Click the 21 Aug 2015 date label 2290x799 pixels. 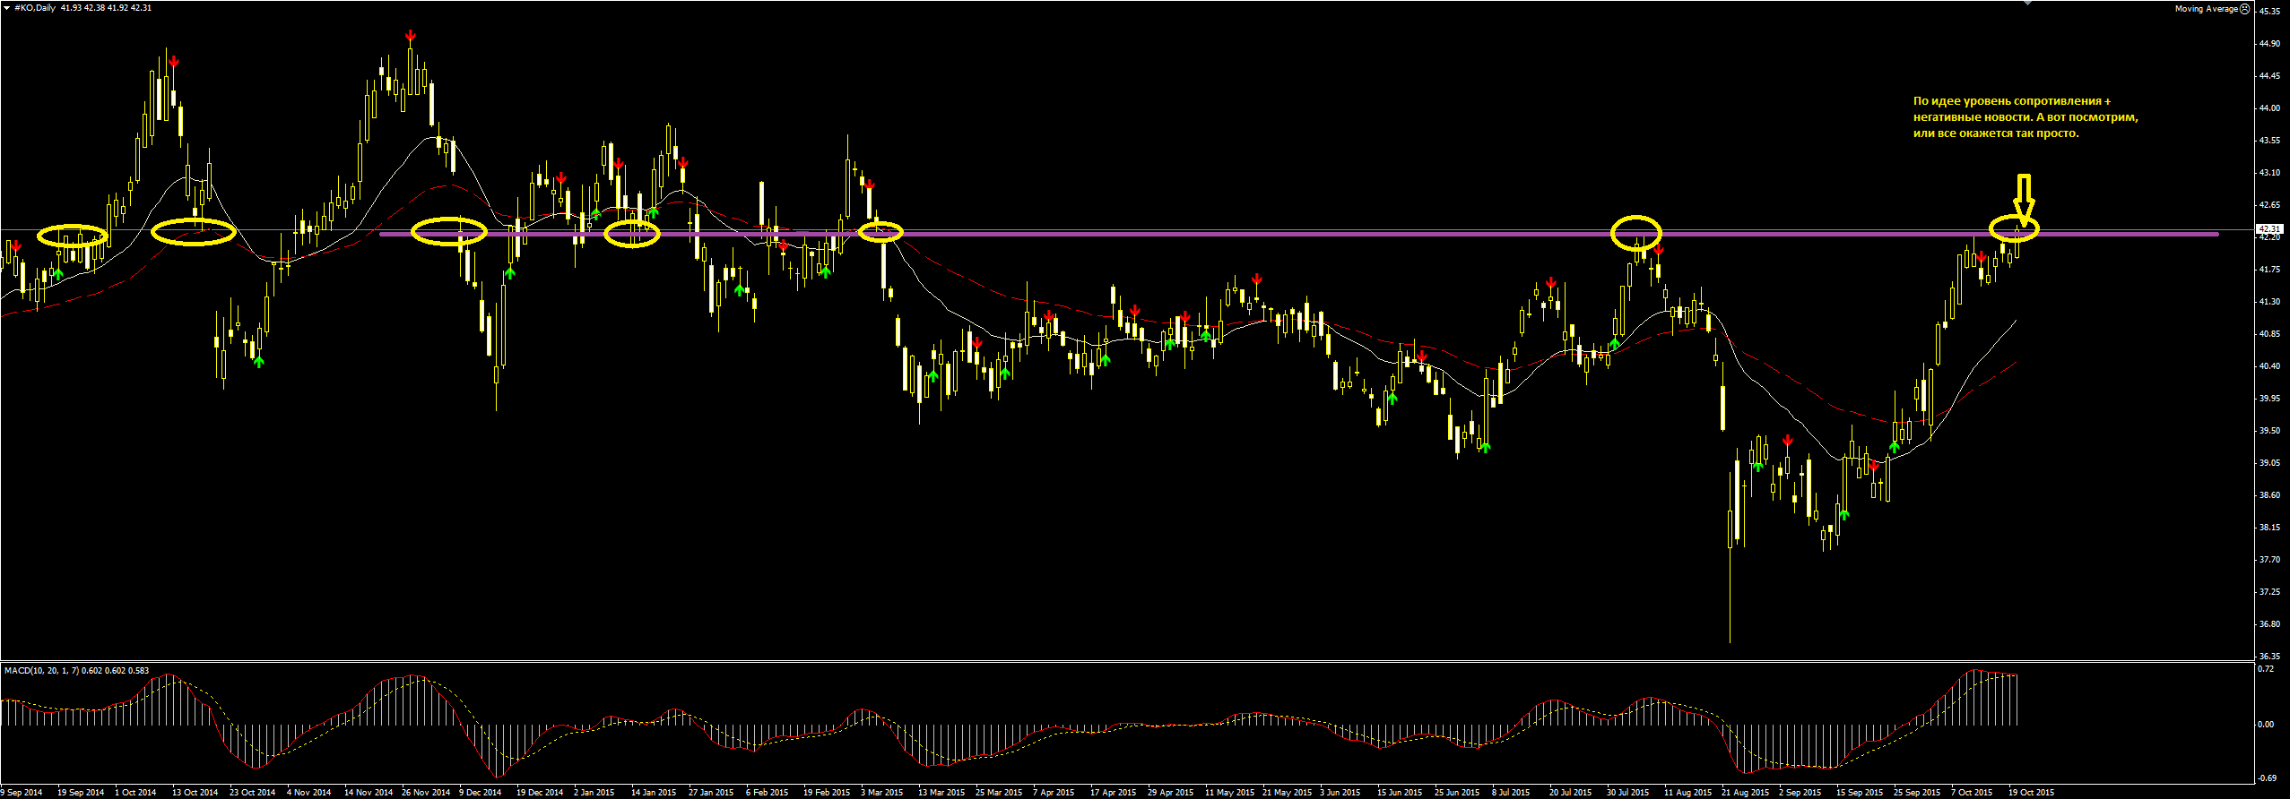1745,793
